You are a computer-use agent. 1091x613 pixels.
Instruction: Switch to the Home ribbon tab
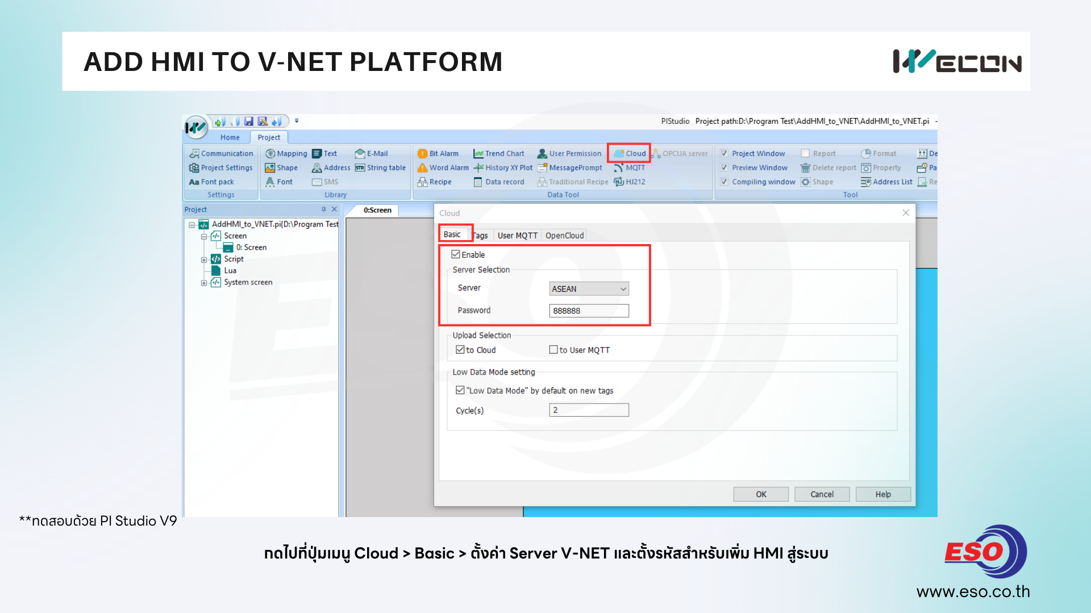click(230, 137)
